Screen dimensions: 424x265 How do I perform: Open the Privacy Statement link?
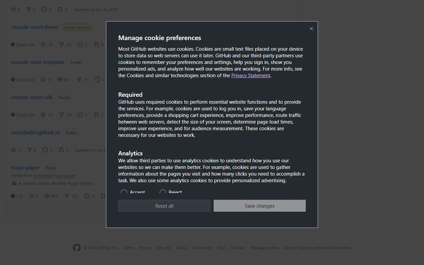(x=250, y=76)
